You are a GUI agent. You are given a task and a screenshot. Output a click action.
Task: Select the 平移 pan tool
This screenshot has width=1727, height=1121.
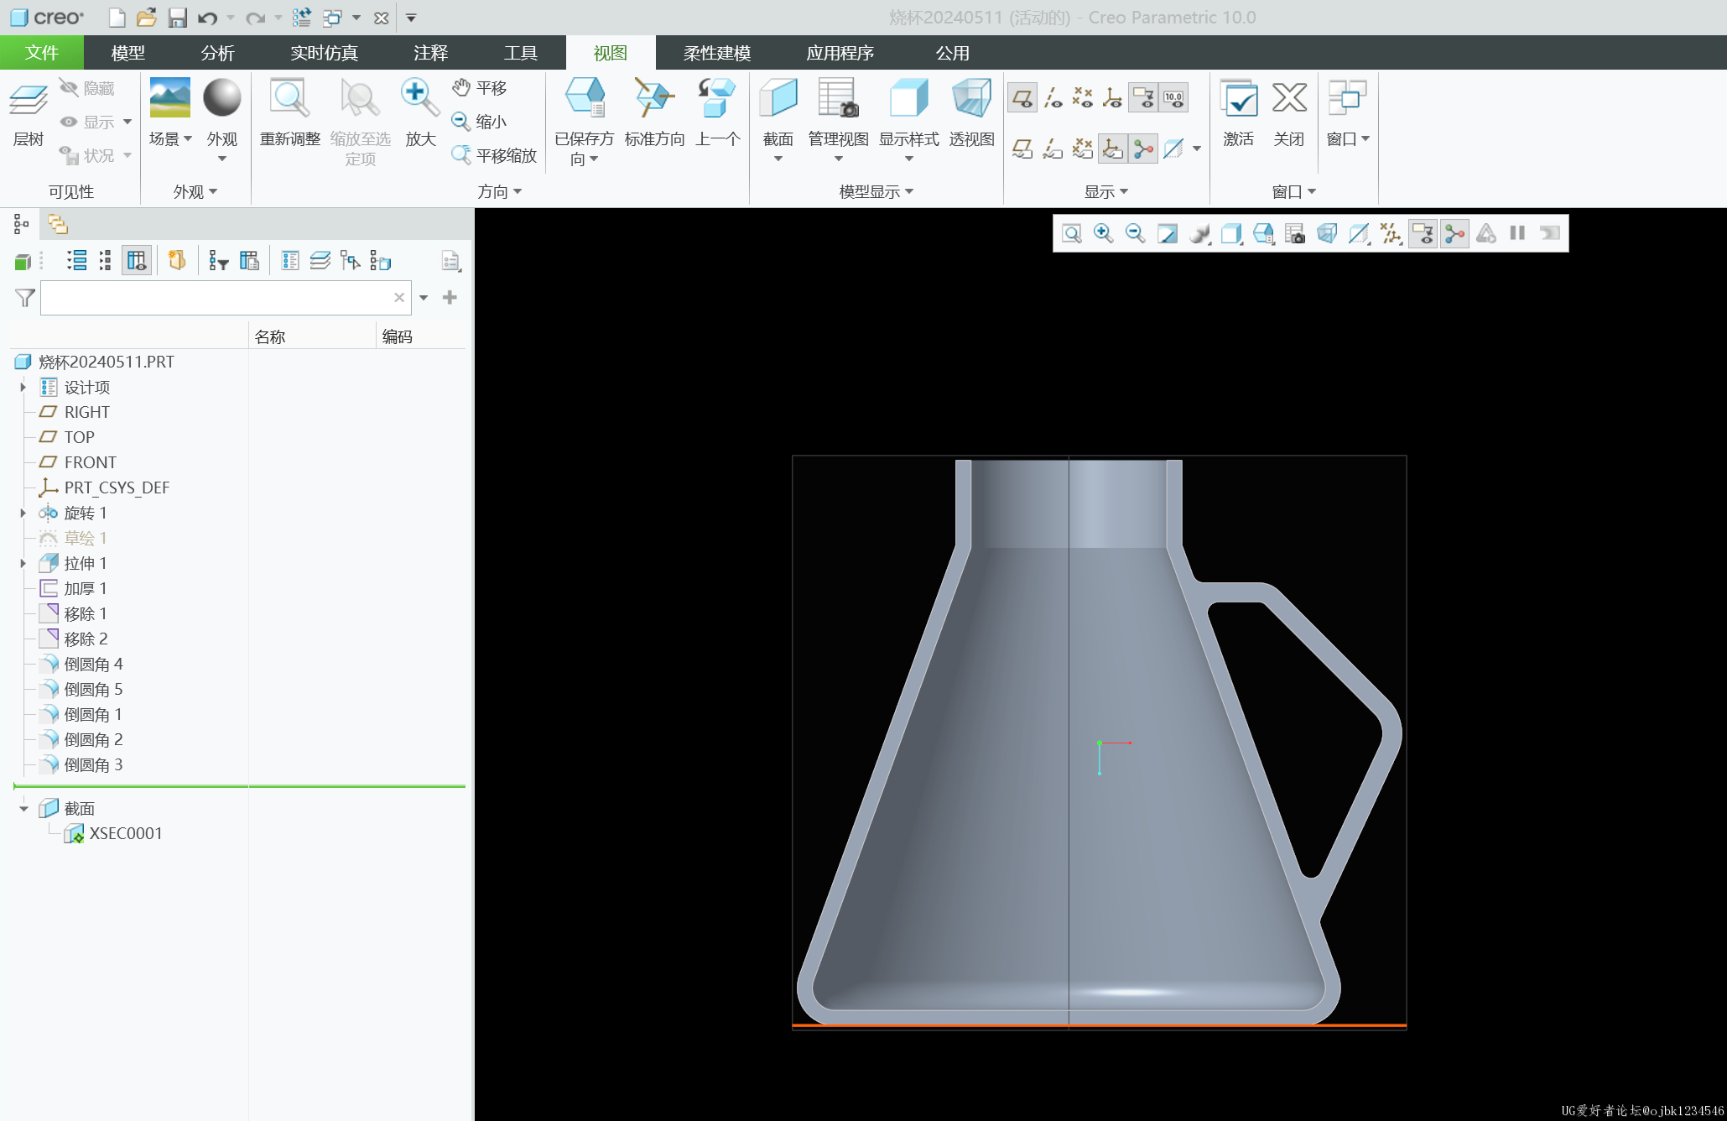pyautogui.click(x=480, y=88)
